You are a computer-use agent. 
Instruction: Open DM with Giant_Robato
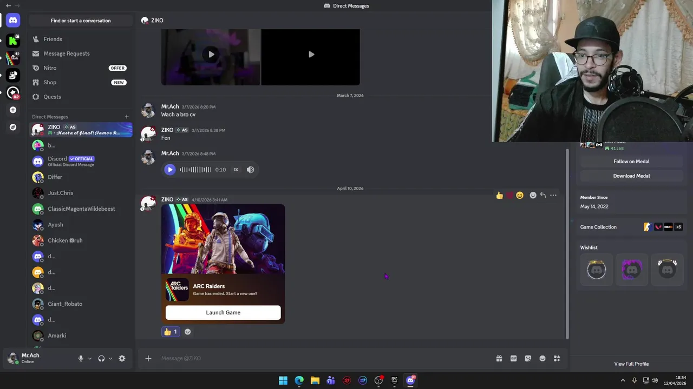coord(81,304)
